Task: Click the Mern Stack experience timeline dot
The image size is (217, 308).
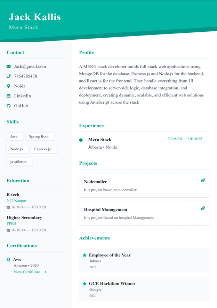Action: [x=81, y=140]
